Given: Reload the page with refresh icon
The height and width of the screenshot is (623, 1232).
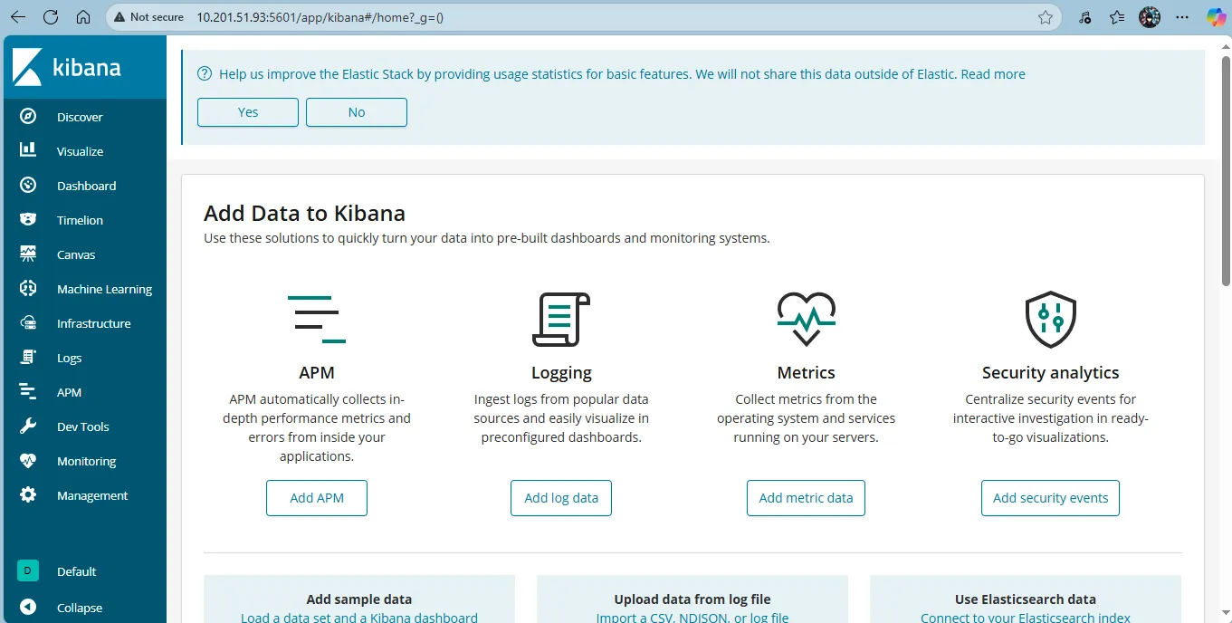Looking at the screenshot, I should click(51, 16).
